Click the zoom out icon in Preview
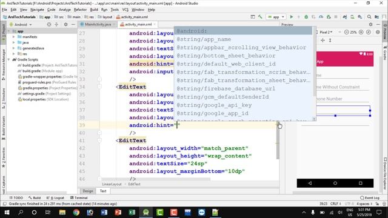This screenshot has height=218, width=388. (346, 32)
